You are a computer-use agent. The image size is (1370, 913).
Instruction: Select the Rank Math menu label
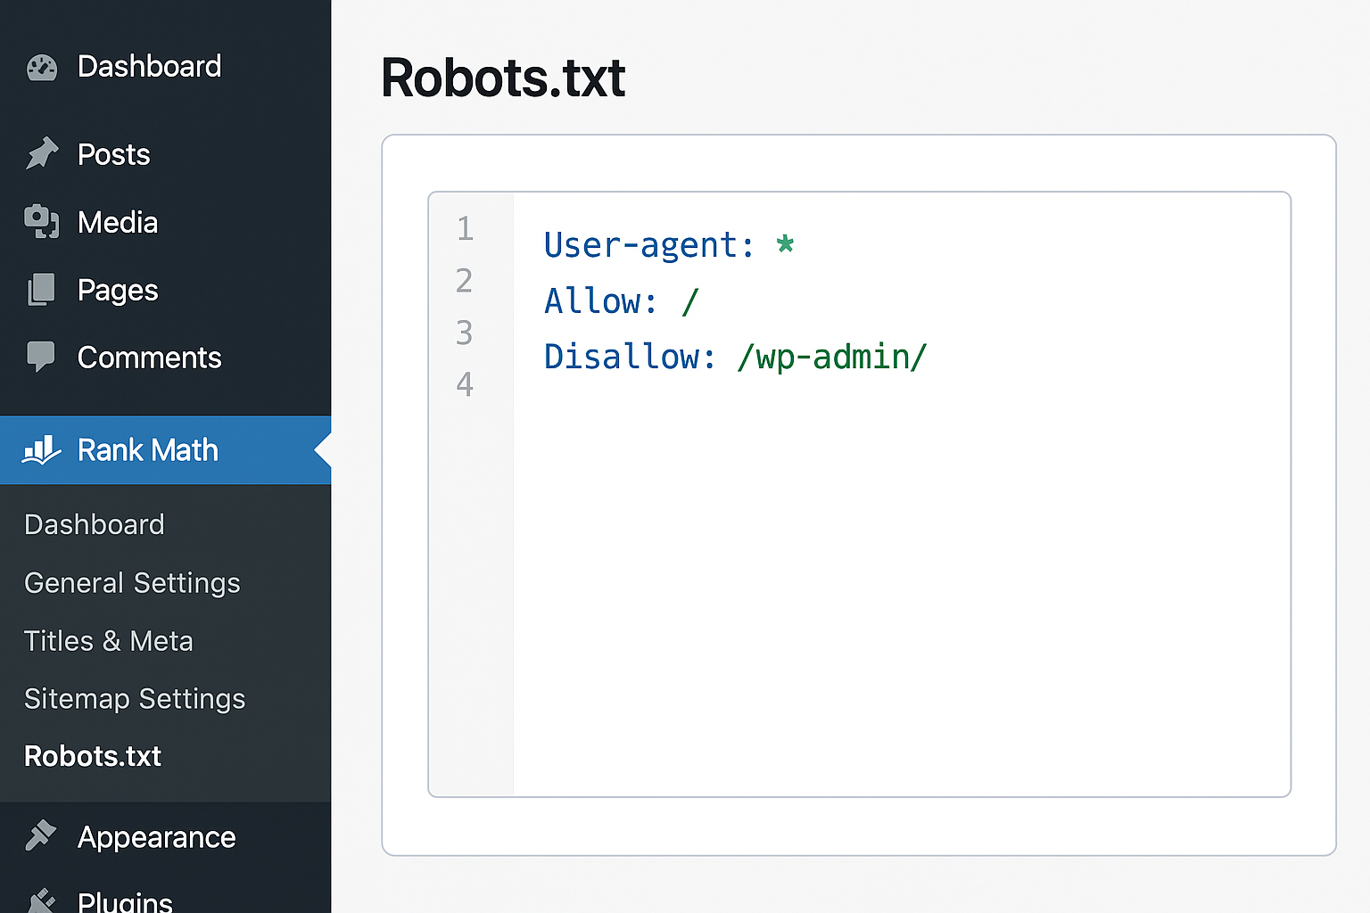click(x=147, y=450)
